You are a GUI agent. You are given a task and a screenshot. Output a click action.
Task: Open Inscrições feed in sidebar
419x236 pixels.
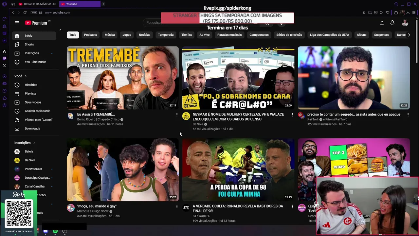[x=34, y=53]
